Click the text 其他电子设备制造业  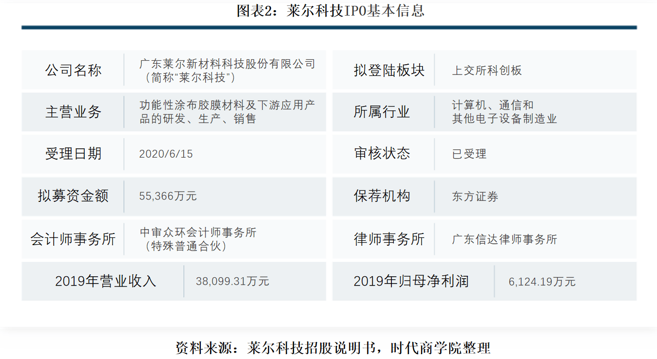[x=504, y=119]
